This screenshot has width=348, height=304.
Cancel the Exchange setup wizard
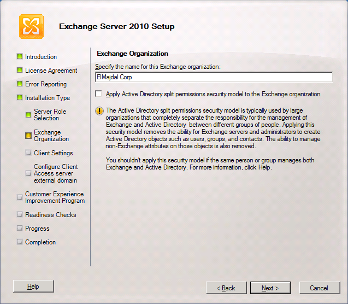pos(318,288)
